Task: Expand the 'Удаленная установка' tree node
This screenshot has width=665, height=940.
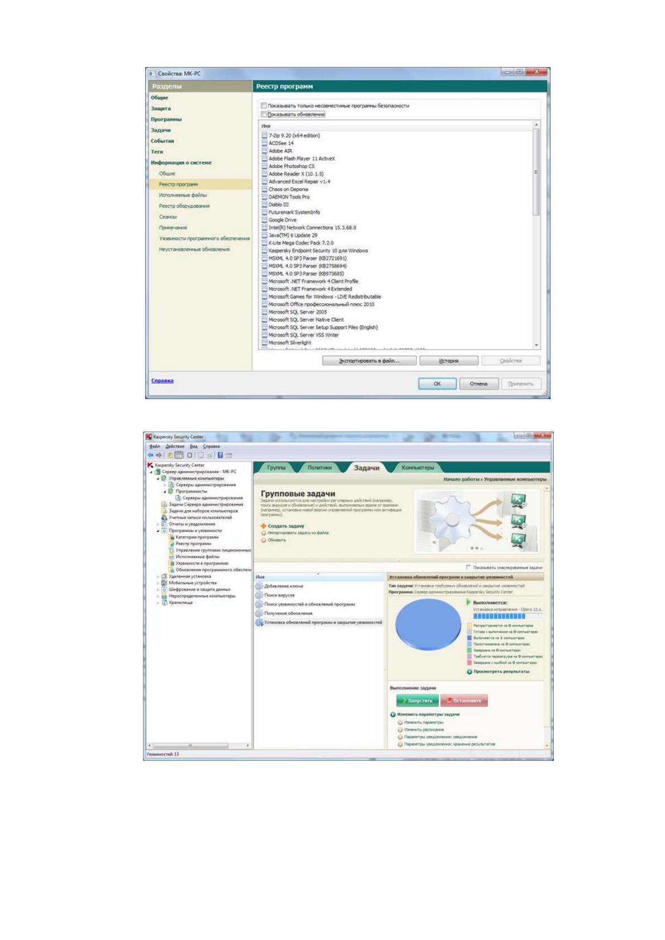Action: [158, 576]
